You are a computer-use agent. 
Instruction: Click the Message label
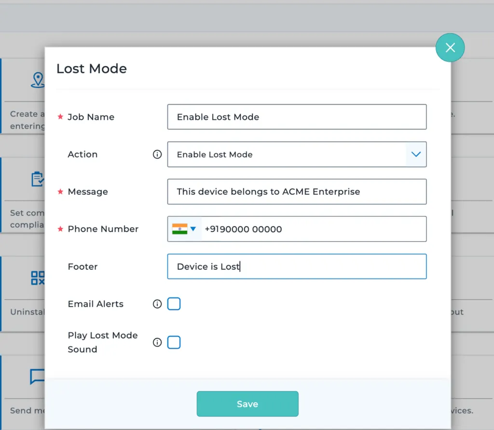[x=88, y=192]
